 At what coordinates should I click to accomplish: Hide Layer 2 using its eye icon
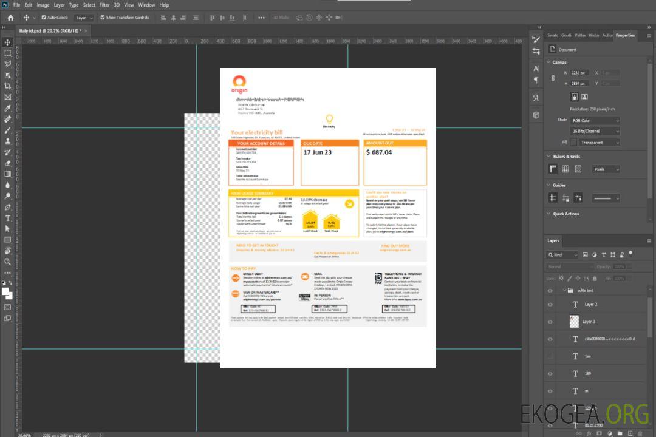tap(550, 304)
